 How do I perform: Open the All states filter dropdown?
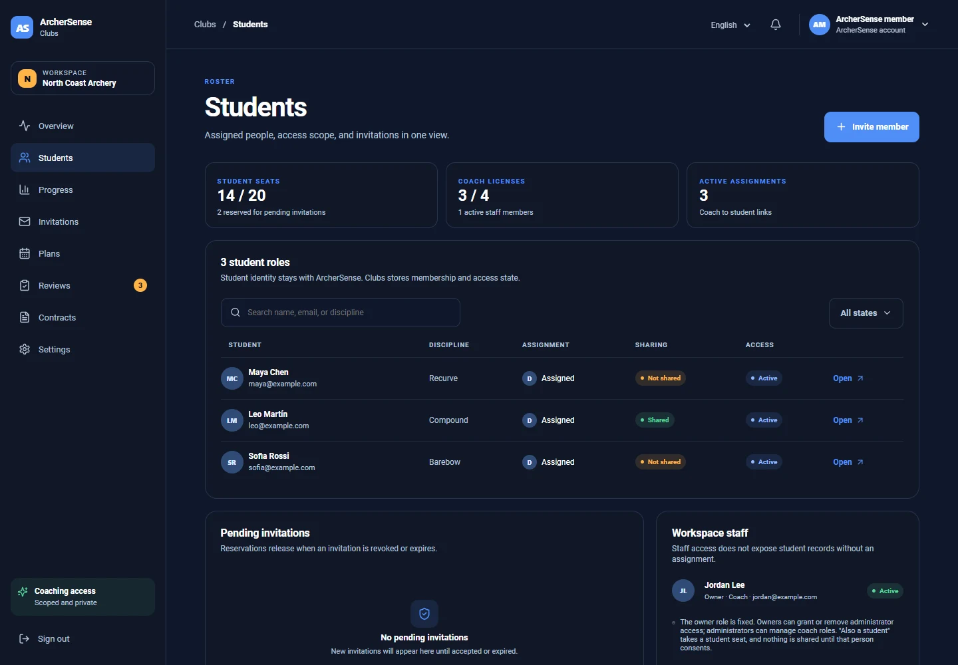[x=866, y=313]
